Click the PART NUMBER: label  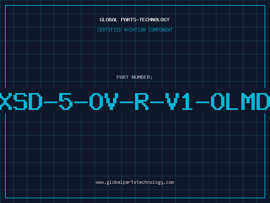135,77
